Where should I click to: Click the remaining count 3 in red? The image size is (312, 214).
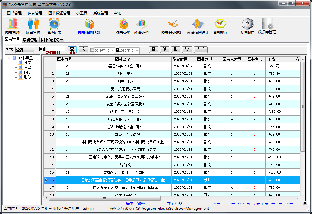(x=255, y=188)
